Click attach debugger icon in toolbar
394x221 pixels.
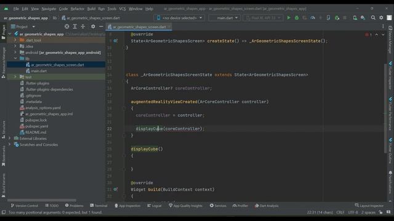click(337, 18)
